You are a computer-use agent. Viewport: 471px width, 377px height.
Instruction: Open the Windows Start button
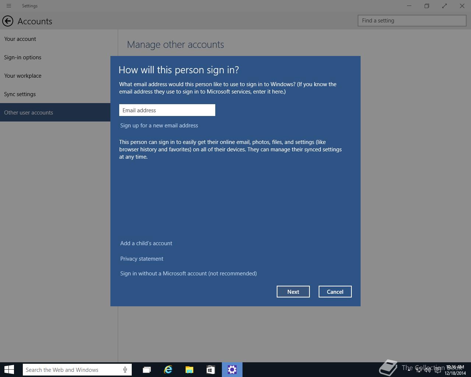point(9,370)
